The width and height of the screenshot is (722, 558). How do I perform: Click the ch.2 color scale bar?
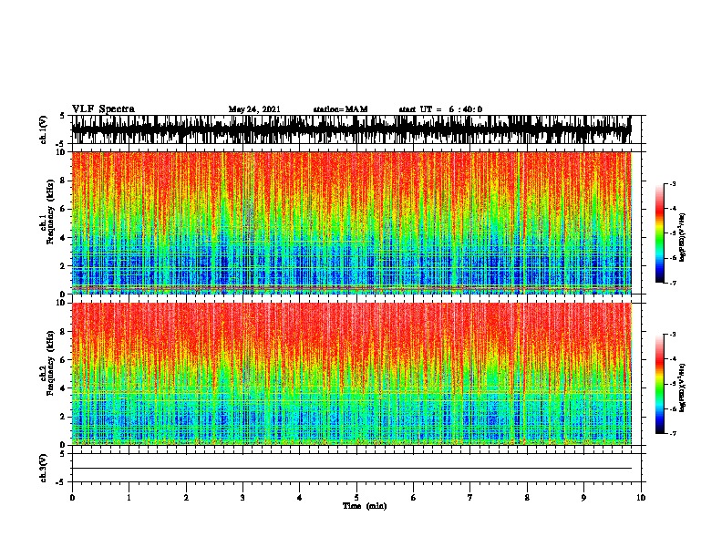[660, 384]
